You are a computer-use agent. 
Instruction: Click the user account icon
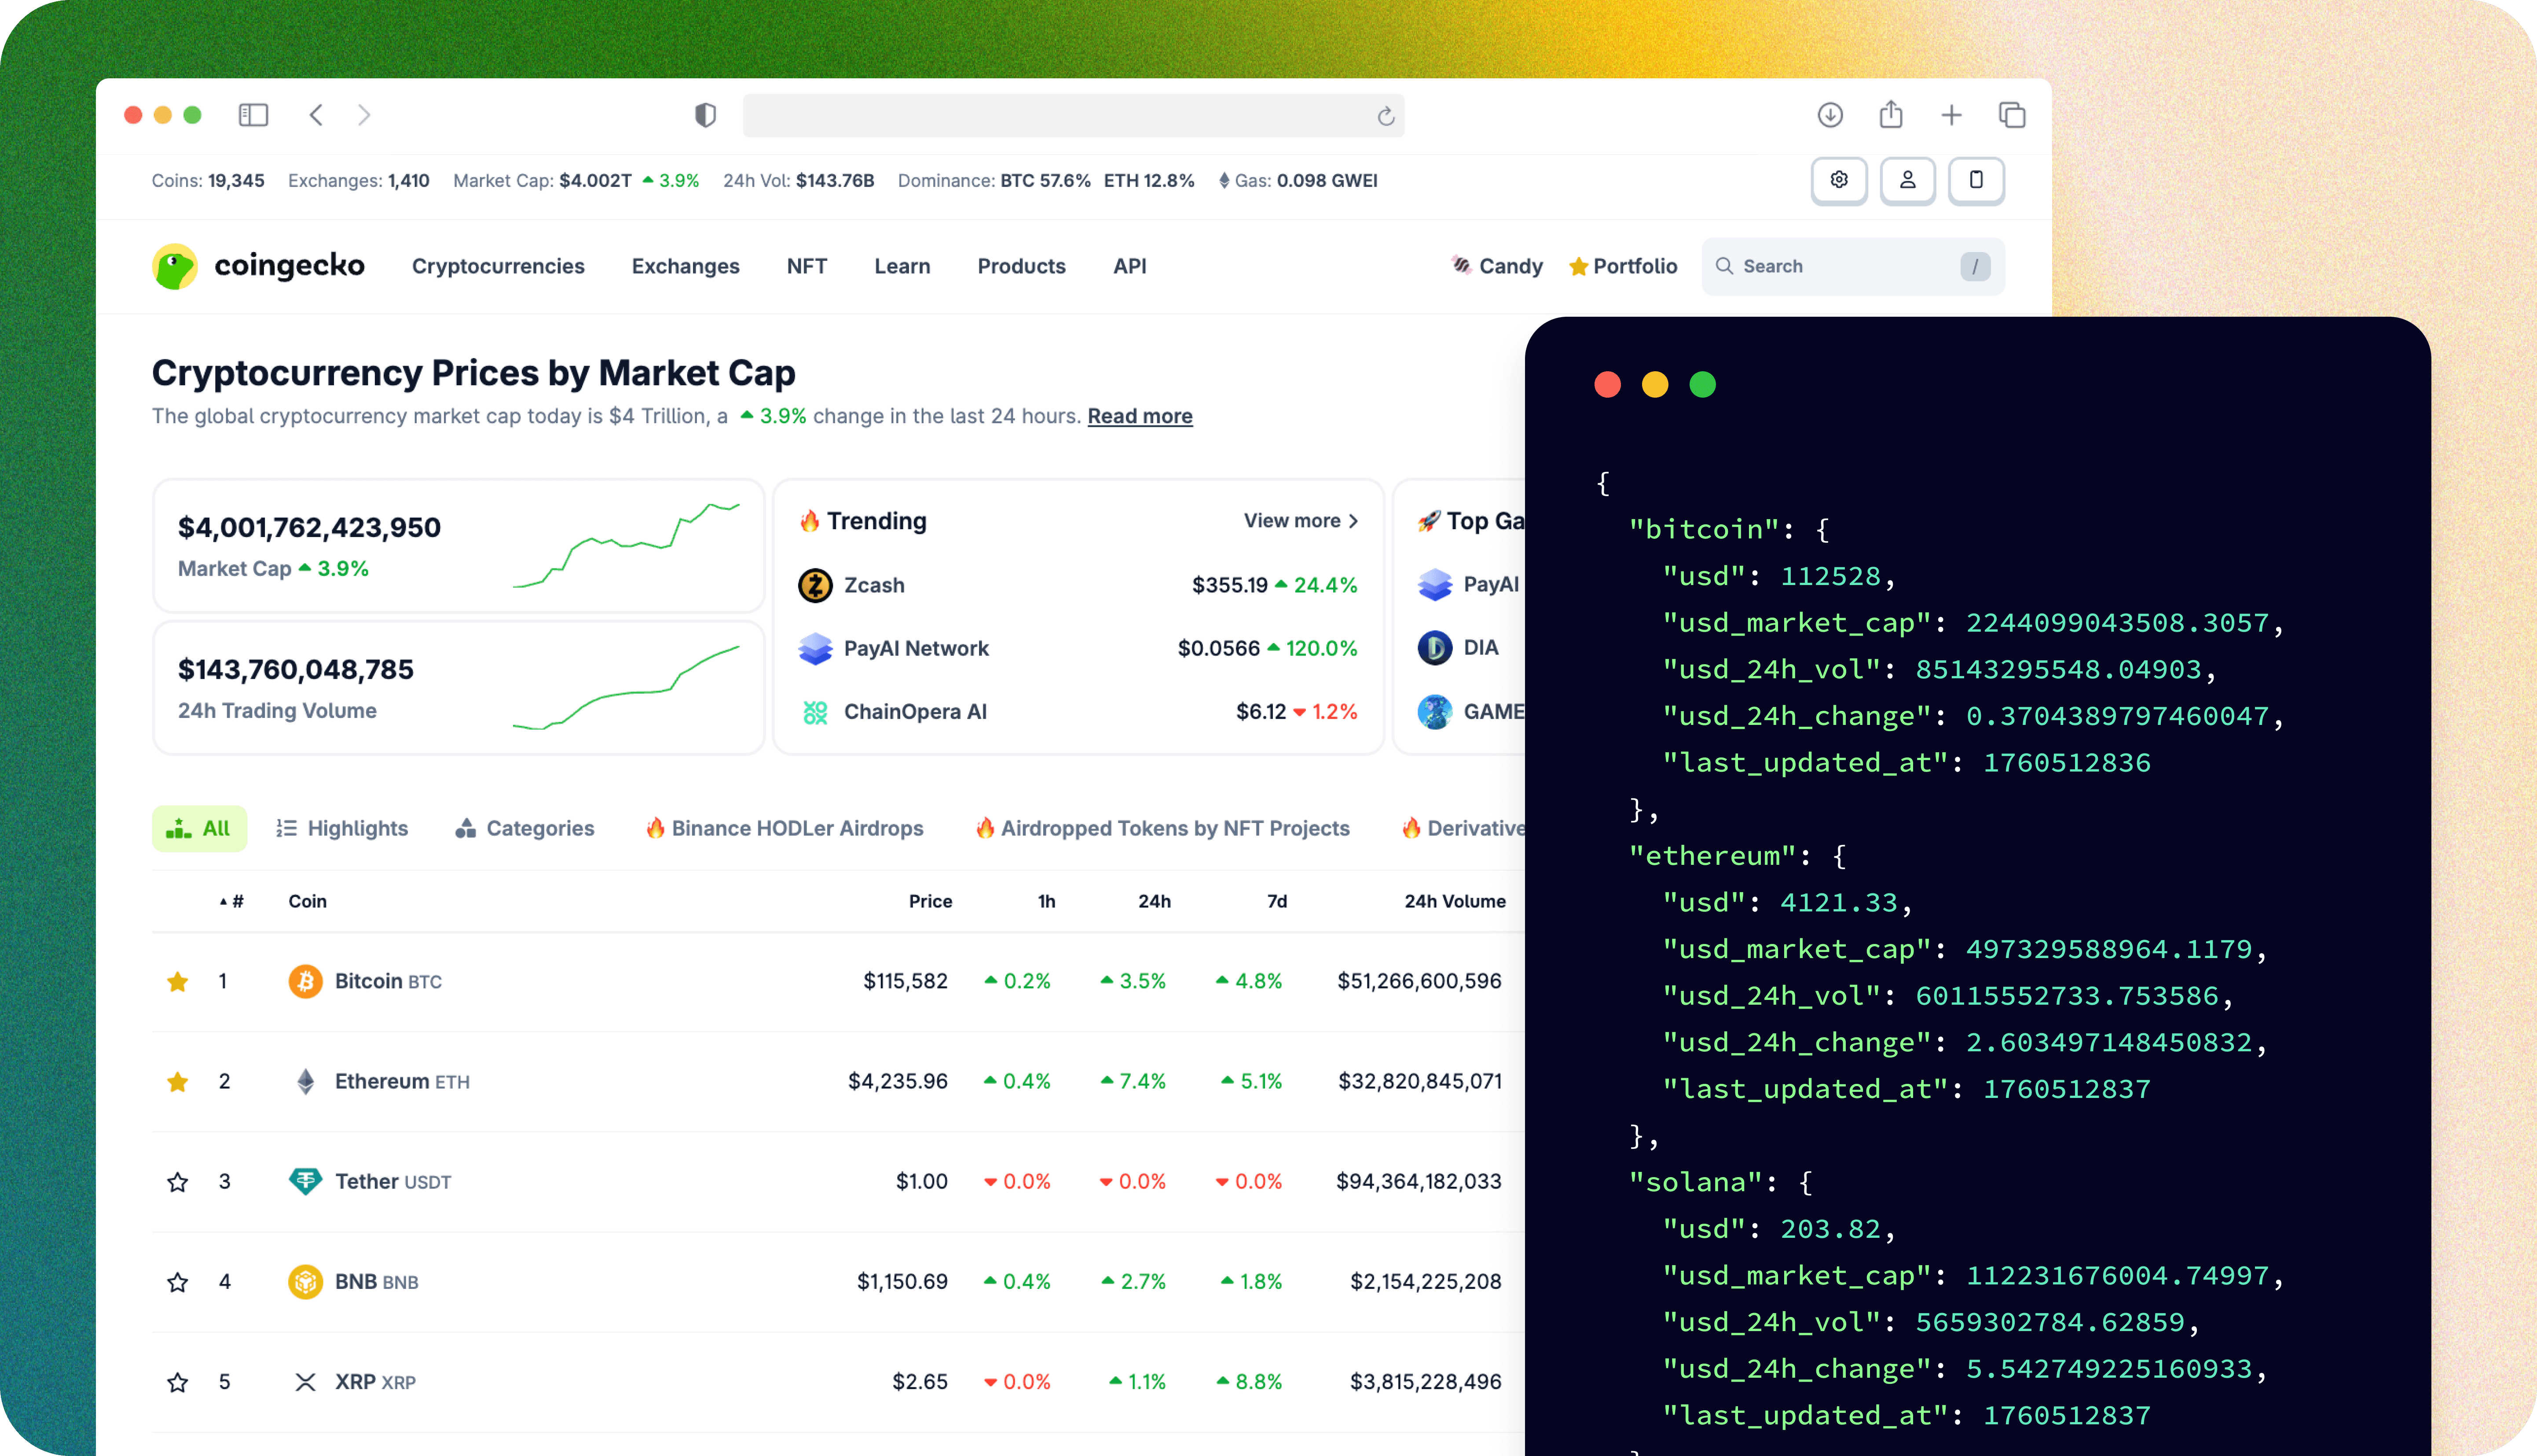click(x=1907, y=180)
